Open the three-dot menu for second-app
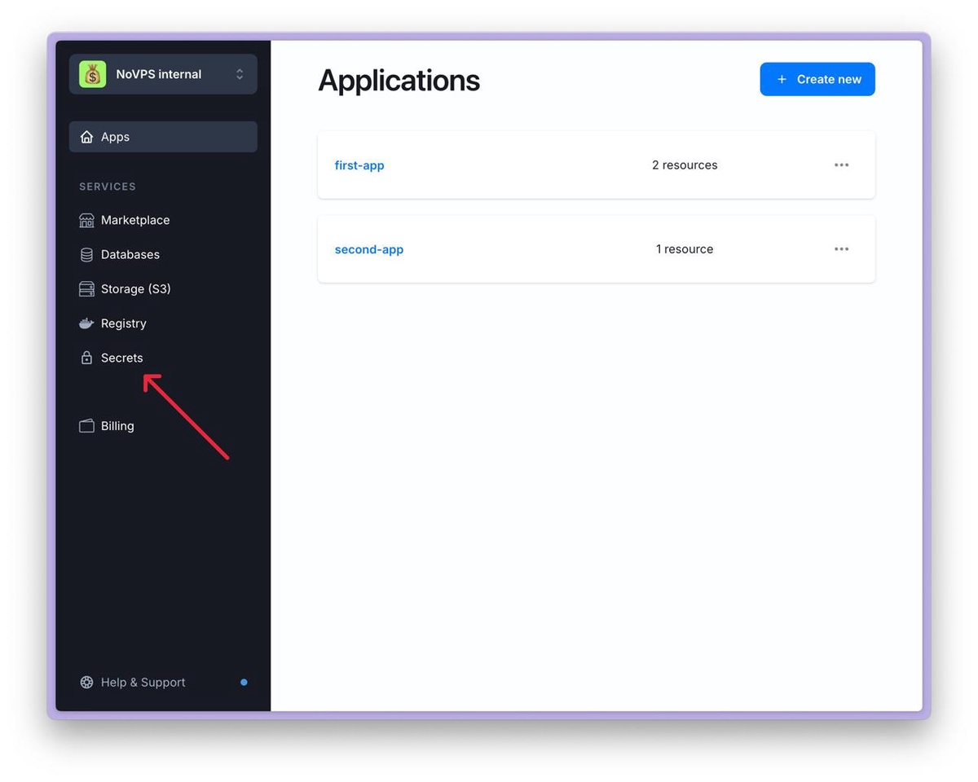The image size is (978, 782). point(841,249)
